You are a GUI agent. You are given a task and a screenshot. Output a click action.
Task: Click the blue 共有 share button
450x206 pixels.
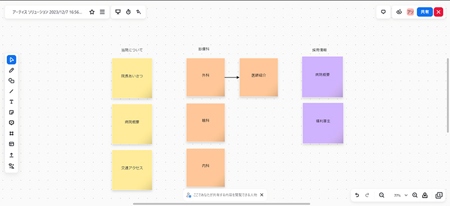[425, 12]
